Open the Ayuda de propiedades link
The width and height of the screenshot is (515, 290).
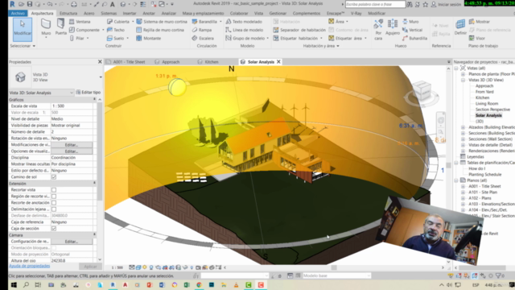(x=30, y=266)
